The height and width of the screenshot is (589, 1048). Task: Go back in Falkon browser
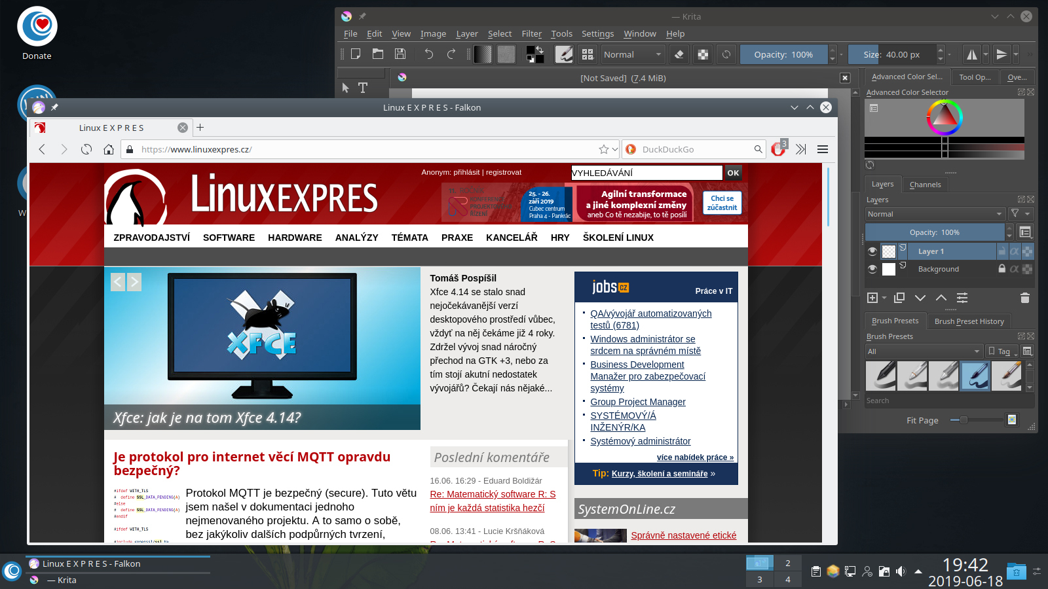click(42, 149)
